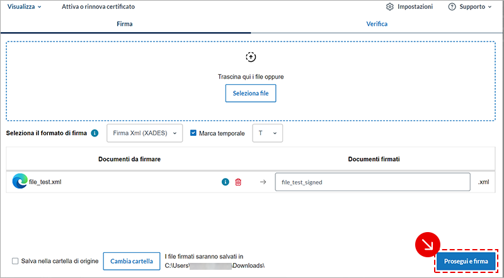Select the Firma tab
The image size is (504, 278).
click(125, 24)
